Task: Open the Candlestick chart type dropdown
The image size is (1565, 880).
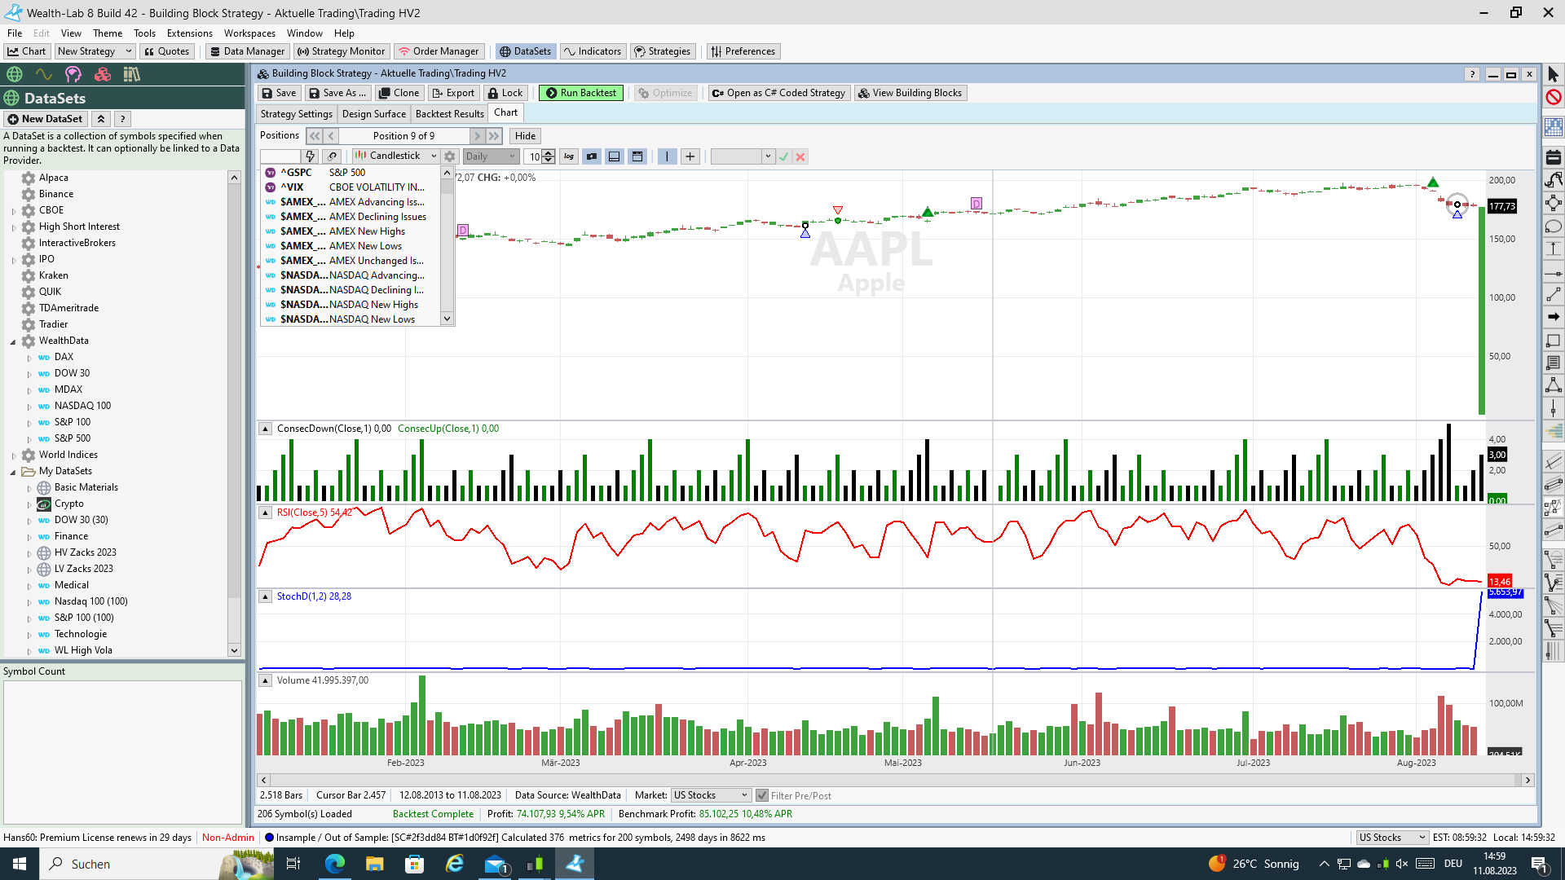Action: pyautogui.click(x=396, y=156)
